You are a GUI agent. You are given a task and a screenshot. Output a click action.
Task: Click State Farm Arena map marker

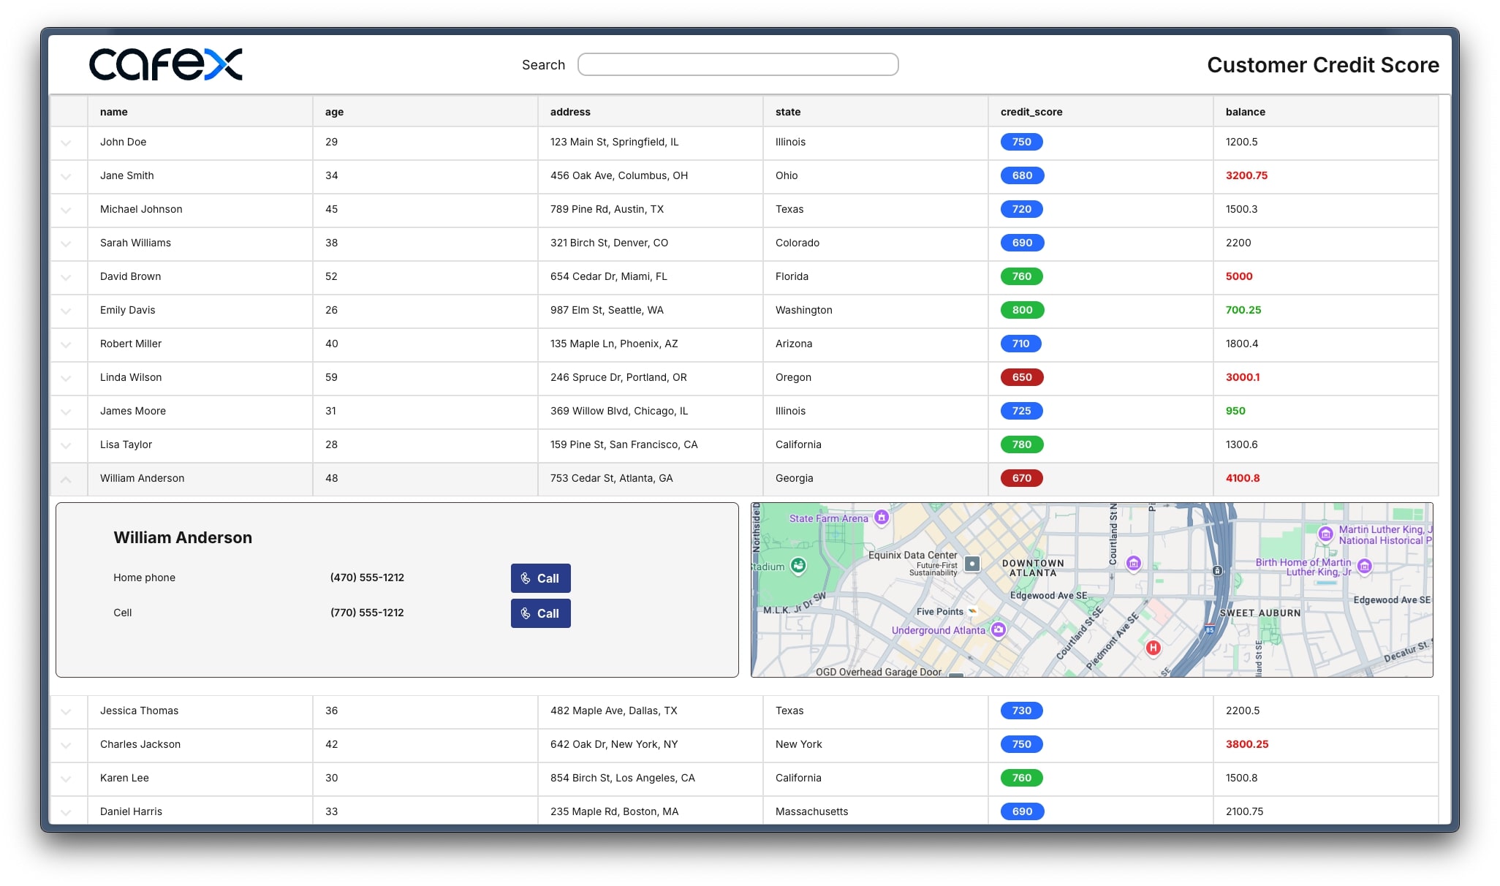[882, 518]
